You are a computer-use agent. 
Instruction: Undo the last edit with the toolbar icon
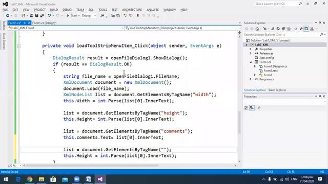[49, 16]
